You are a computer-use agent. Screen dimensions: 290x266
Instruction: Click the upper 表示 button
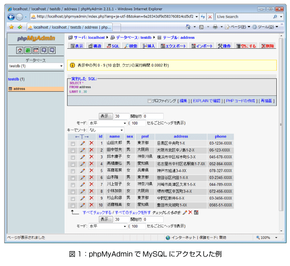pyautogui.click(x=106, y=116)
